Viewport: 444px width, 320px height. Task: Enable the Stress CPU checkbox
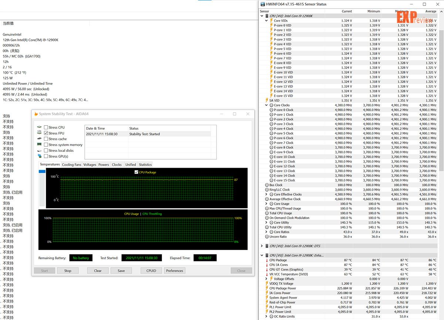click(46, 127)
